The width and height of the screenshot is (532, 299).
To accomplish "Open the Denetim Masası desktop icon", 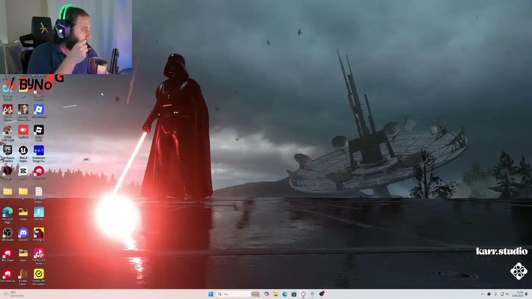I will coord(7,92).
